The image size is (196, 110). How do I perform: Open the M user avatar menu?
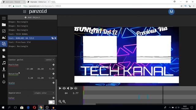click(x=171, y=12)
